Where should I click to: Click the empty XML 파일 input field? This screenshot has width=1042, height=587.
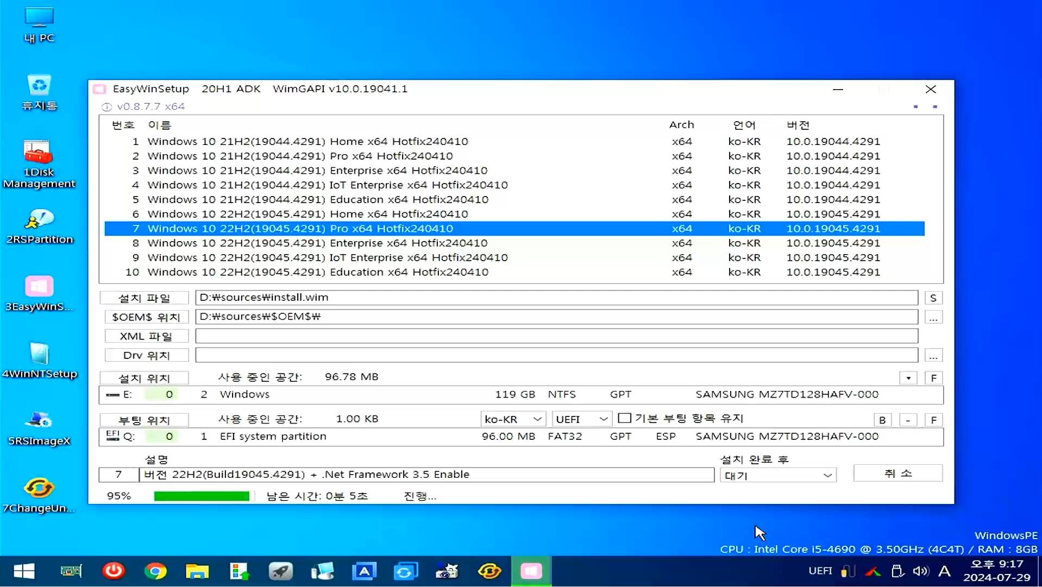pos(556,336)
